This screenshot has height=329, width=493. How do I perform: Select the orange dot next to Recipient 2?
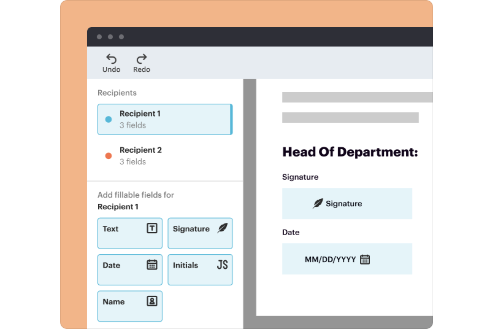tap(108, 156)
